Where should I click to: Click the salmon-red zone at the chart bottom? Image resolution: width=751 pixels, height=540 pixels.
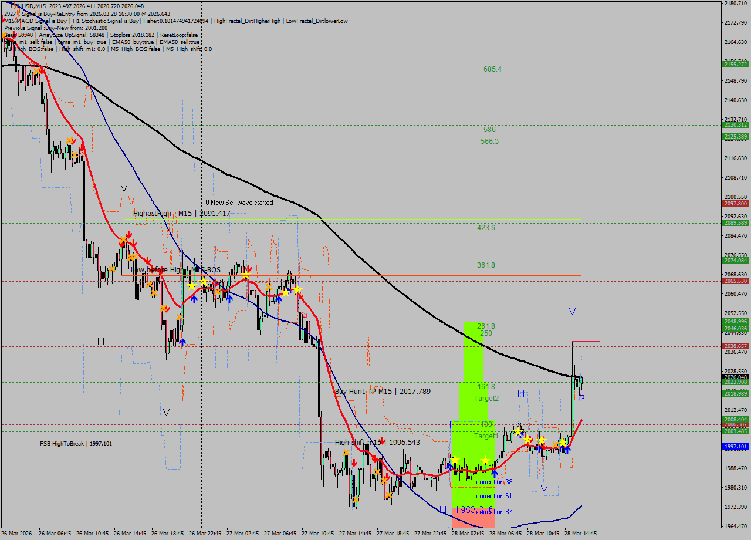[x=473, y=519]
